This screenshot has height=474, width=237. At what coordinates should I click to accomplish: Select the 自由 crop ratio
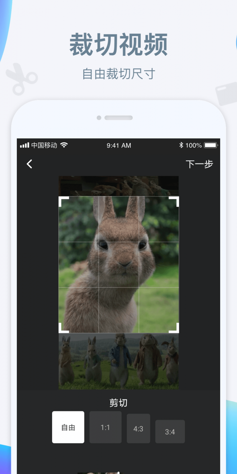(x=68, y=427)
